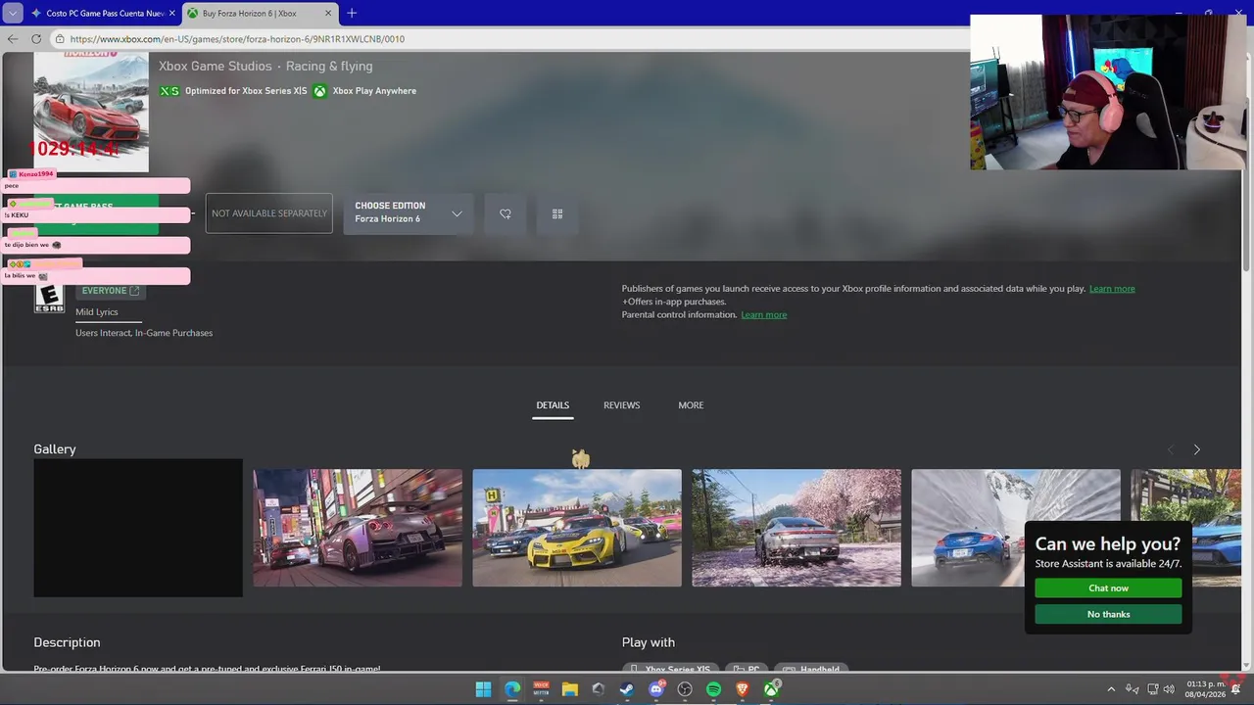1254x705 pixels.
Task: Open the neon city street car screenshot
Action: pyautogui.click(x=358, y=528)
